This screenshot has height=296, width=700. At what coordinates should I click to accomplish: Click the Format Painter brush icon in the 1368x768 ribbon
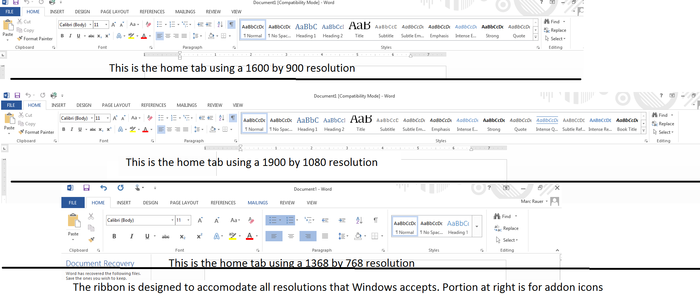pyautogui.click(x=91, y=239)
